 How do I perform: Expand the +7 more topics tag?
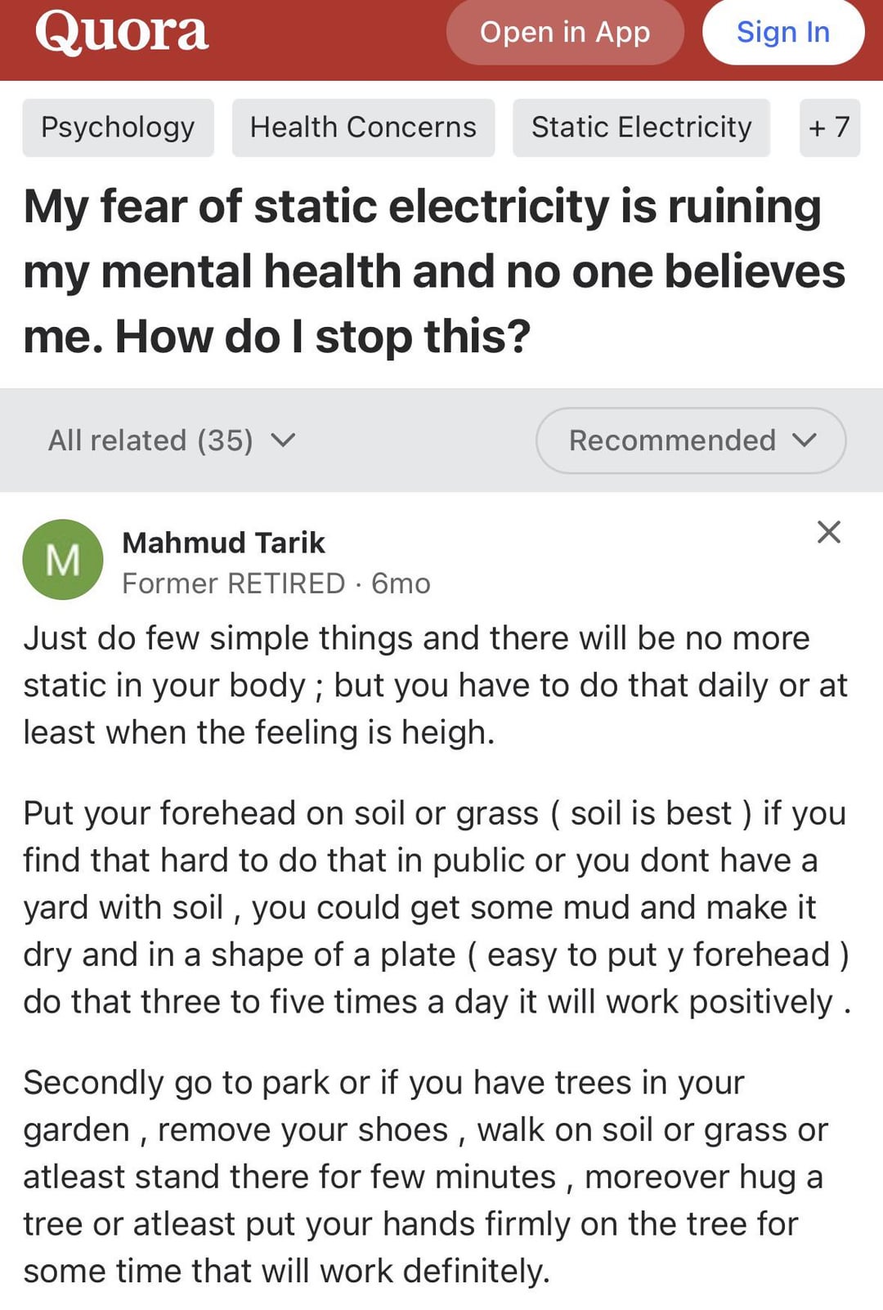(829, 127)
